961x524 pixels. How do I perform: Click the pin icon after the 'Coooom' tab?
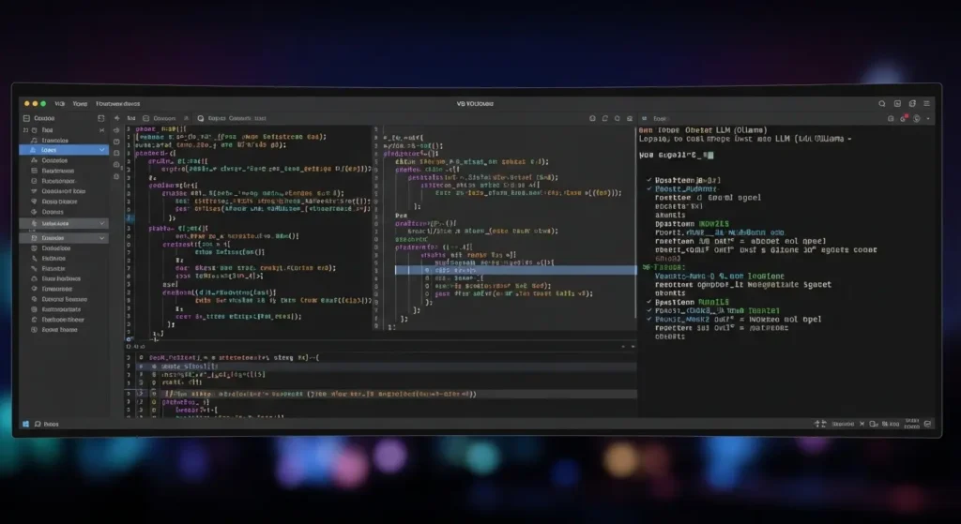[x=187, y=118]
